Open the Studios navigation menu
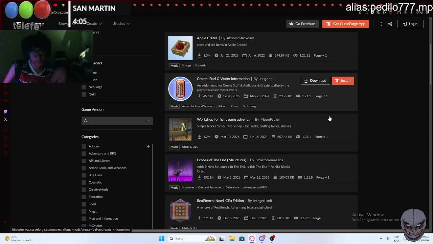This screenshot has height=244, width=433. (121, 24)
